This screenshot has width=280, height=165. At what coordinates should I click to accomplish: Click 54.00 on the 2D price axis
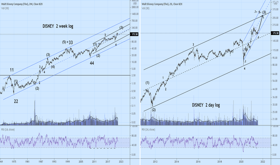pos(275,81)
